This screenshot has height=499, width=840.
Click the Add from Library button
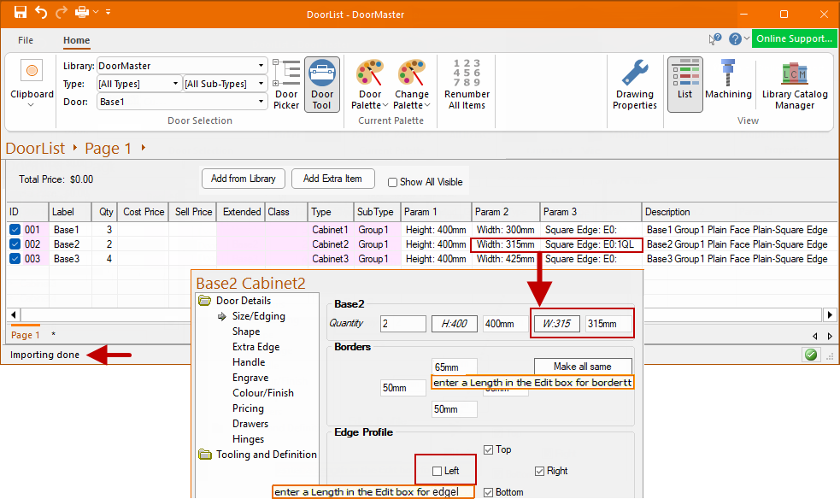point(244,179)
